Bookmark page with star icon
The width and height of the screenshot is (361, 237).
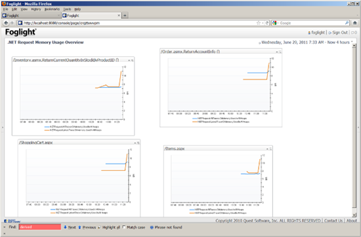259,23
